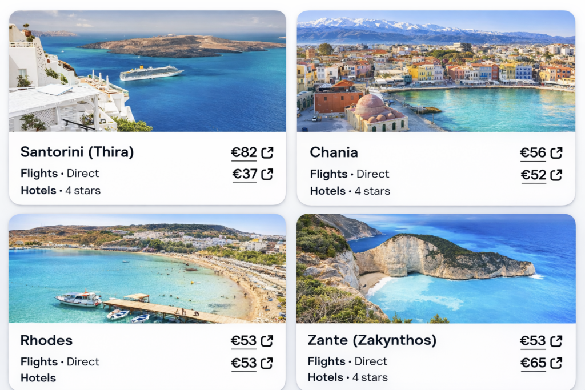Click the Flights Direct label on Rhodes card

click(59, 361)
